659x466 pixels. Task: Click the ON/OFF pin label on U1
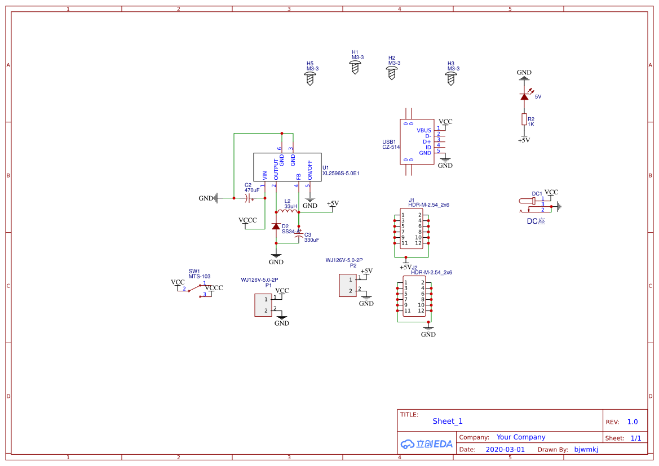coord(309,170)
